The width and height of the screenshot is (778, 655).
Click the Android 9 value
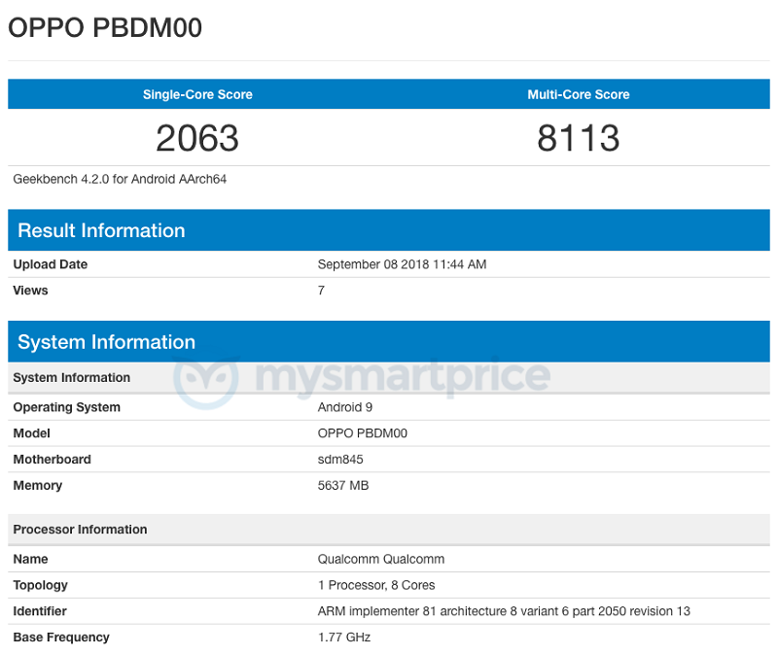tap(345, 407)
